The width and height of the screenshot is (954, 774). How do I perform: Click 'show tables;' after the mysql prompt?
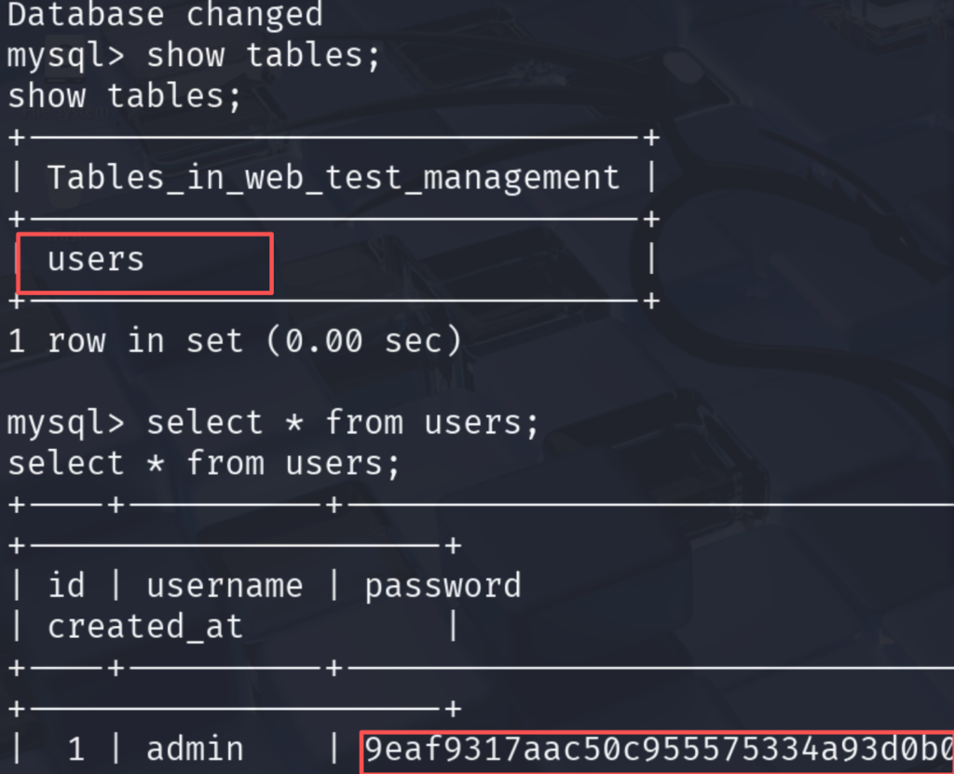pyautogui.click(x=264, y=55)
